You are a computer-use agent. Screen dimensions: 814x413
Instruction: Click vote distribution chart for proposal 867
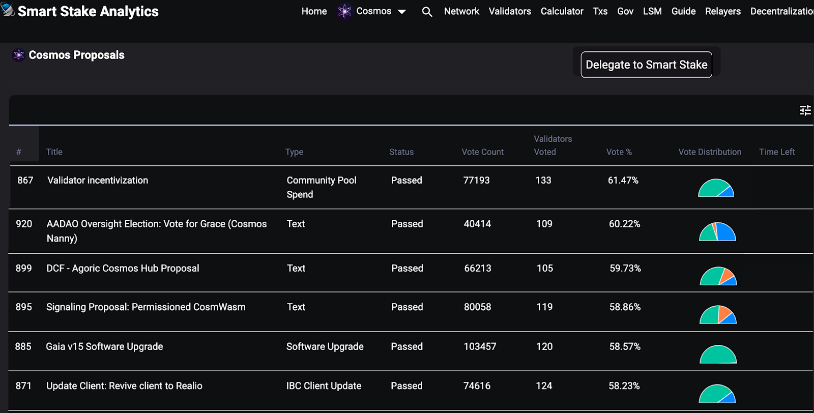coord(716,188)
